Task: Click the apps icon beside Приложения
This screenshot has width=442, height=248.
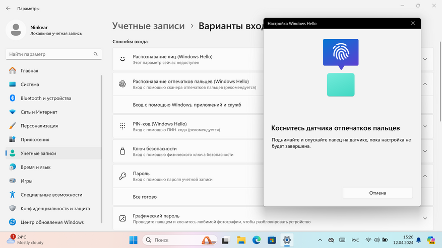Action: click(x=13, y=139)
